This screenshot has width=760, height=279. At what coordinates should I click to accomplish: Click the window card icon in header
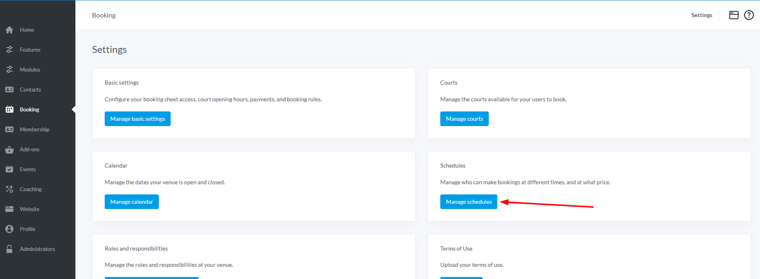pyautogui.click(x=734, y=15)
